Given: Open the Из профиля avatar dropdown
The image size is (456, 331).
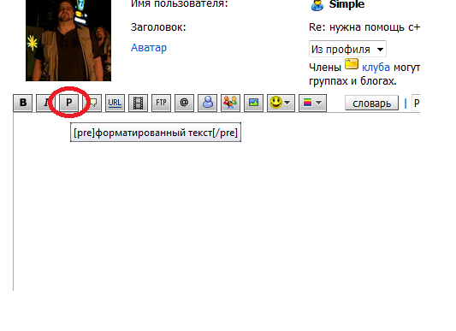Looking at the screenshot, I should coord(347,49).
